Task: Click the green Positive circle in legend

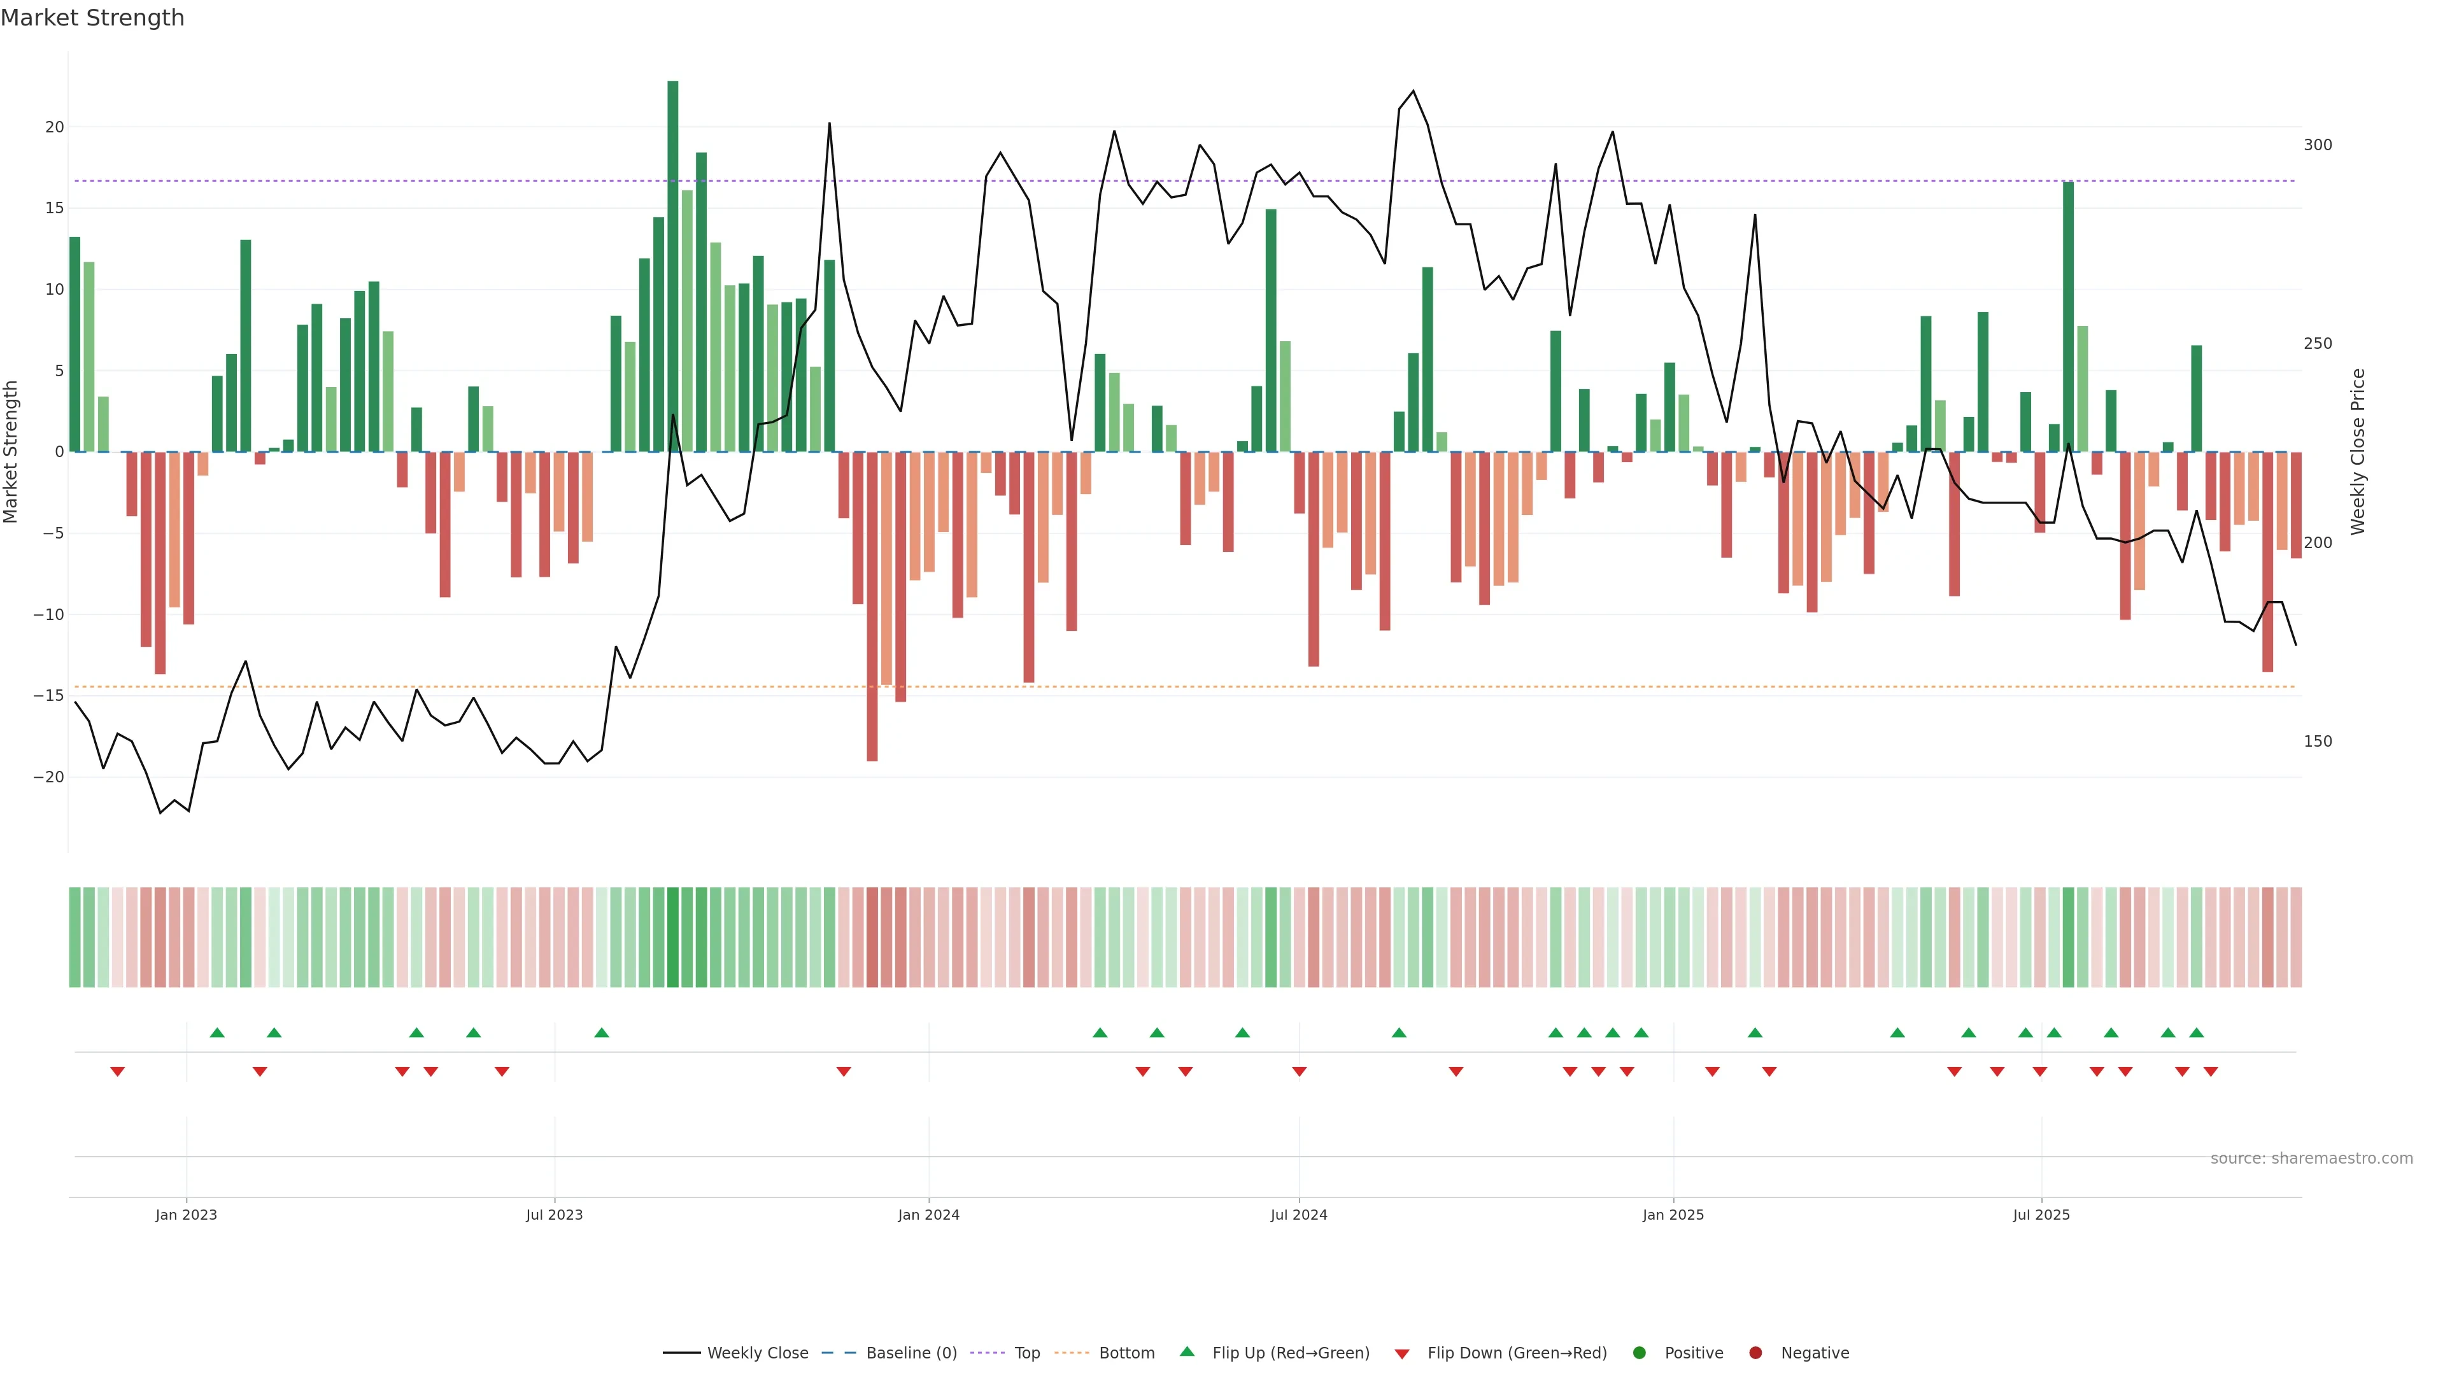Action: pyautogui.click(x=1639, y=1353)
